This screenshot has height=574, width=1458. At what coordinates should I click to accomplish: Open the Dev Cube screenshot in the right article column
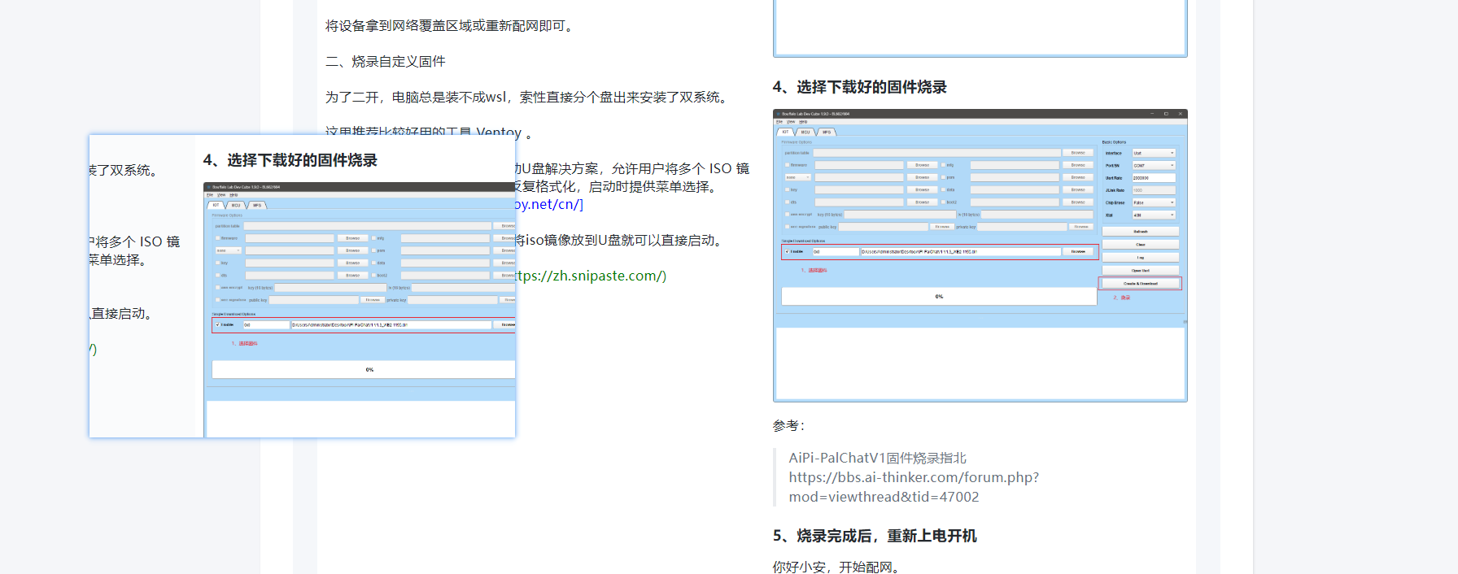pyautogui.click(x=980, y=255)
